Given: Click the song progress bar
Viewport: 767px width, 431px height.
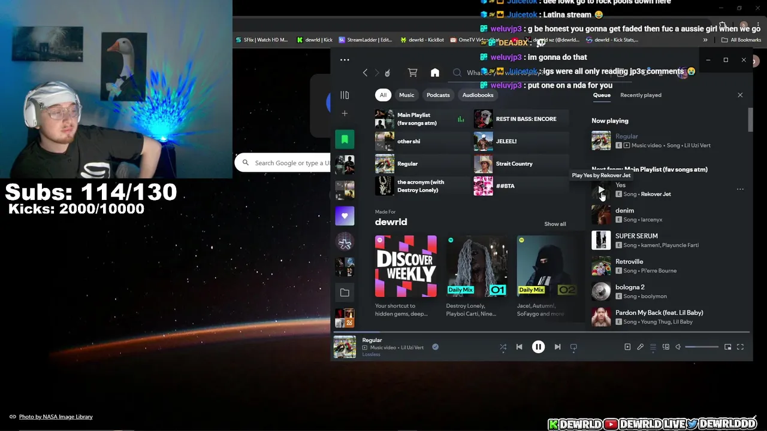Looking at the screenshot, I should coord(542,332).
